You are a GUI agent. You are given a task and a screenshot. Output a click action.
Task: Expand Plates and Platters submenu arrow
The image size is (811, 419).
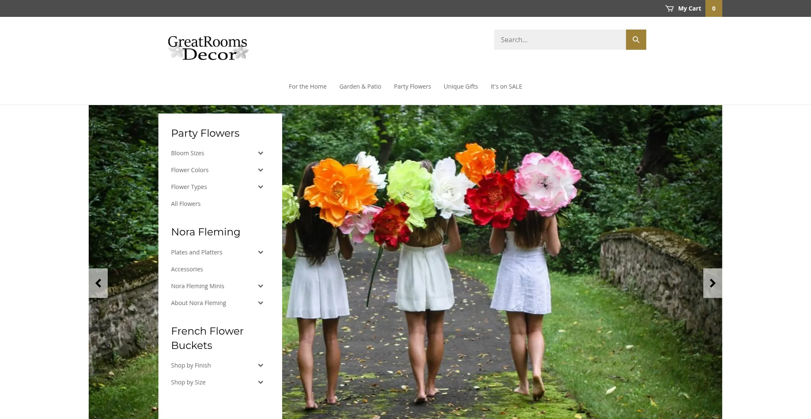261,252
